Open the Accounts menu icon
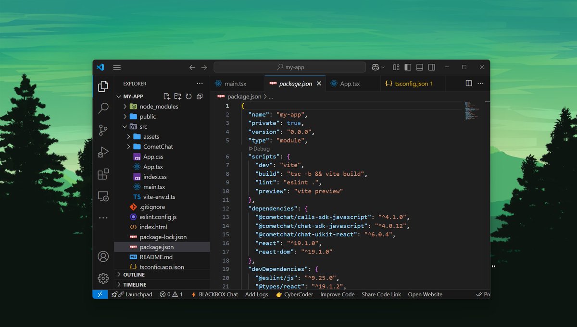The width and height of the screenshot is (577, 327). [103, 256]
